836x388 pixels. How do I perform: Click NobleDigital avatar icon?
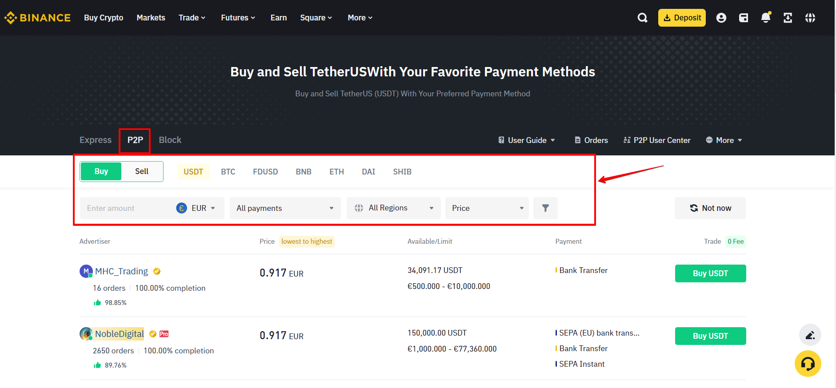(x=86, y=334)
